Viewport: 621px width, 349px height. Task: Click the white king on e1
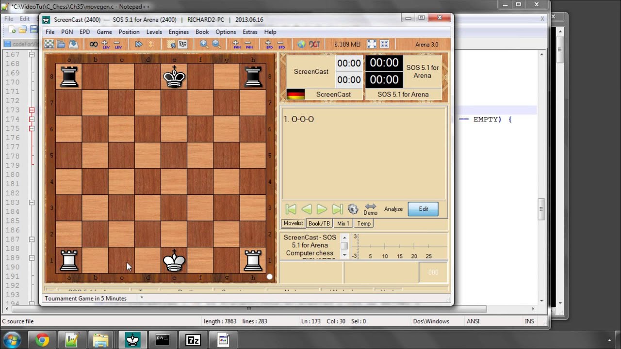[x=174, y=260]
